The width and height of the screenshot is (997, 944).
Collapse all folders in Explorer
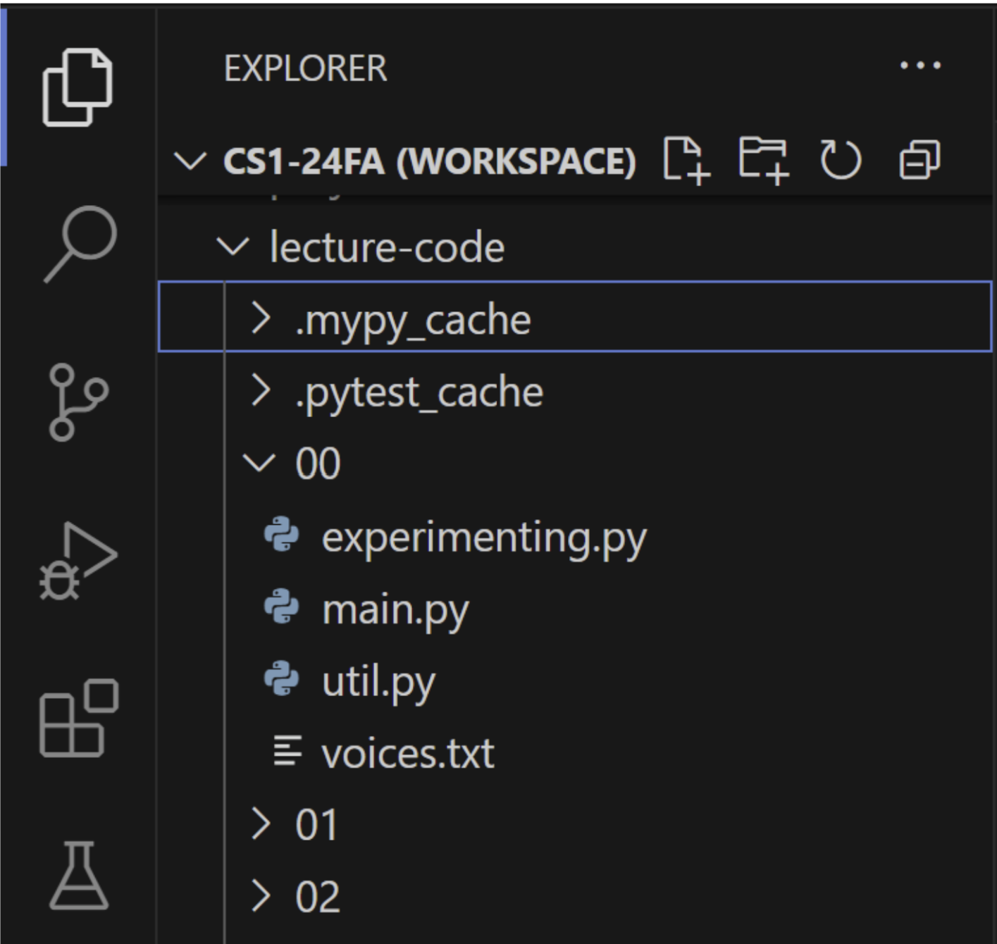[919, 161]
